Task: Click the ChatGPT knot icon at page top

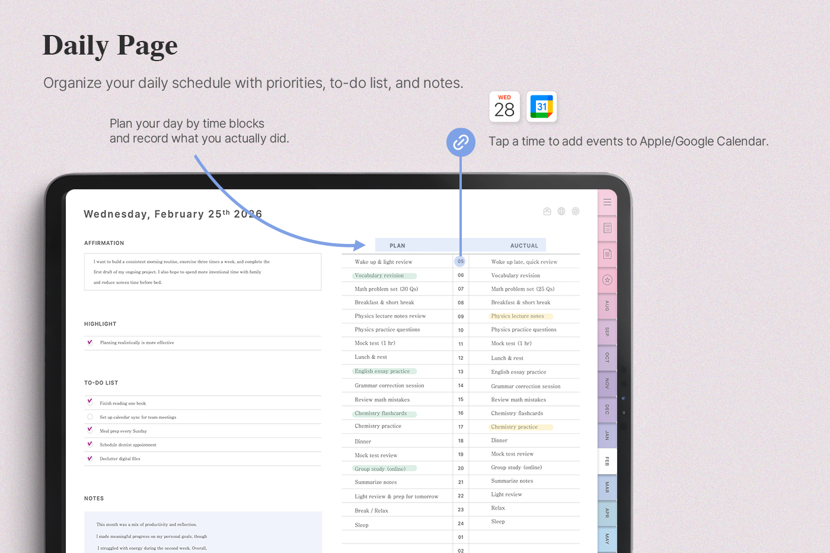Action: click(575, 211)
